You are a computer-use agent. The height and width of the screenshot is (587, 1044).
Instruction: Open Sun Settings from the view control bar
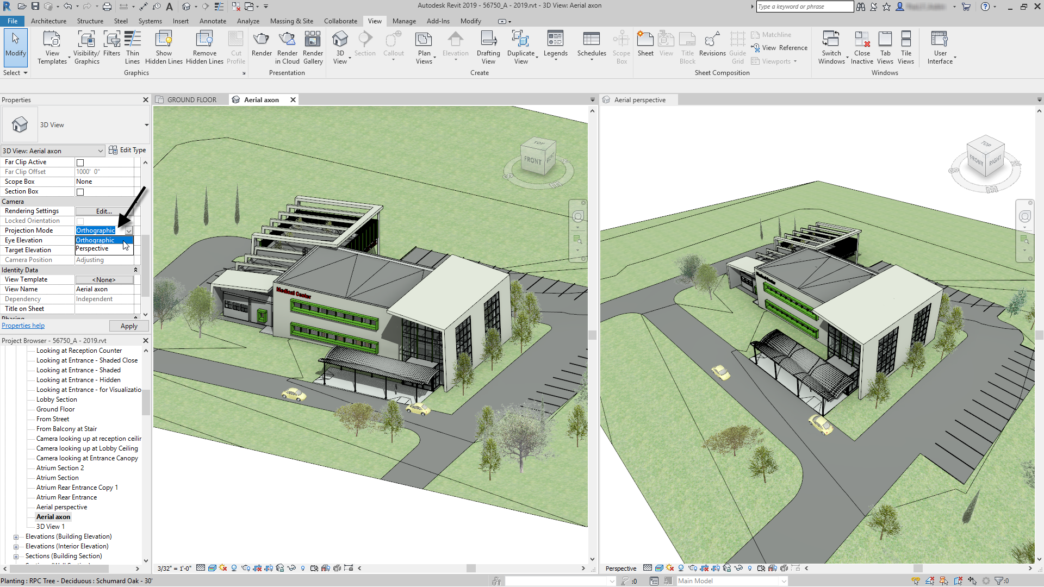tap(223, 568)
